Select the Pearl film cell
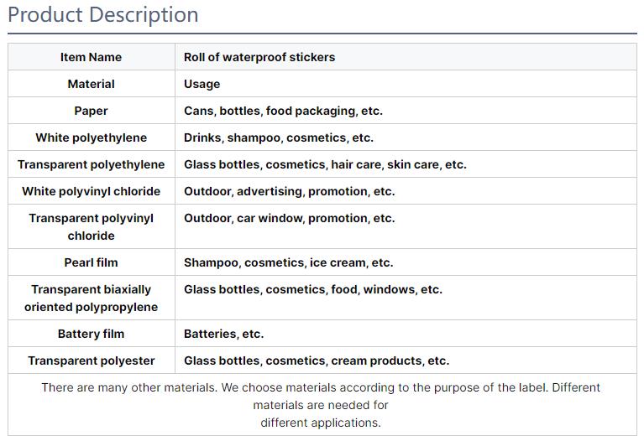 pos(91,262)
